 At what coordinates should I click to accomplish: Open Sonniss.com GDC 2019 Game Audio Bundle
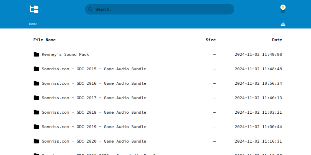click(94, 126)
